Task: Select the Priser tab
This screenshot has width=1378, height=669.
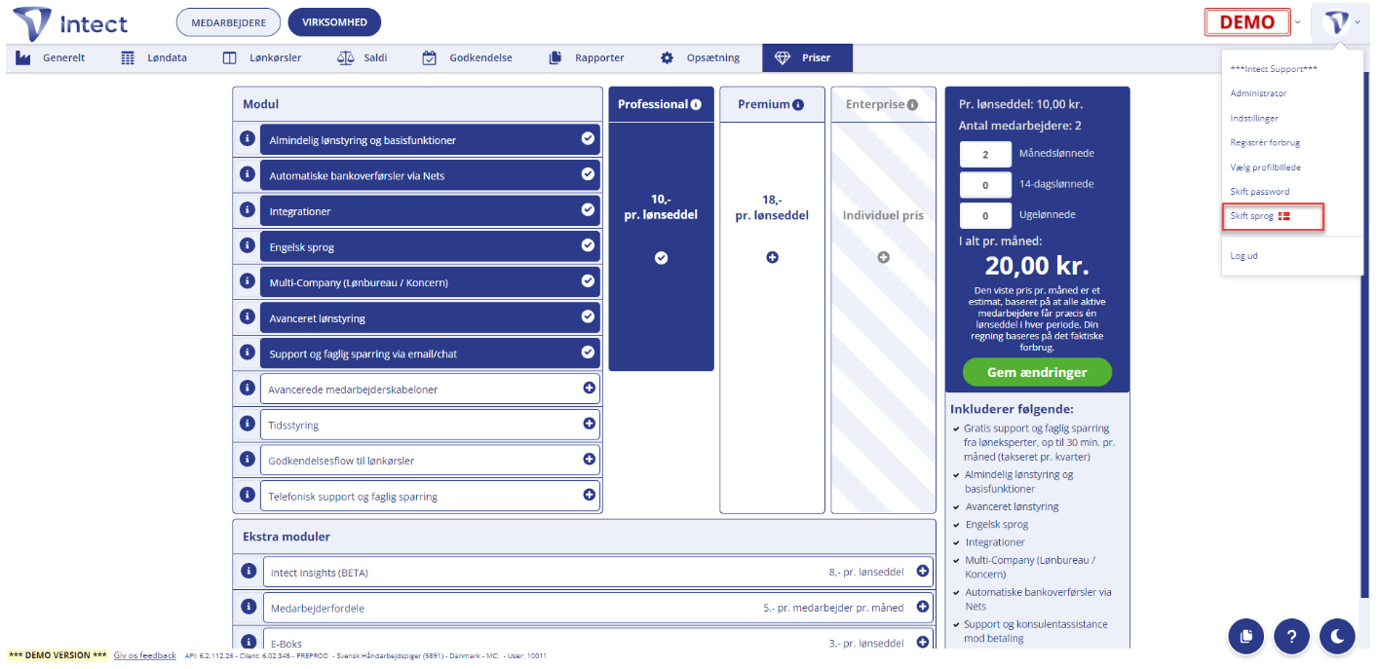Action: (807, 57)
